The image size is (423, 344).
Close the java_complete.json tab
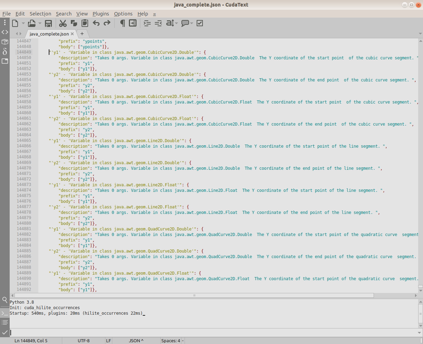(72, 34)
